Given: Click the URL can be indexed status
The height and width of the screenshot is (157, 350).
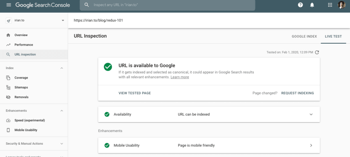Looking at the screenshot, I should click(194, 114).
